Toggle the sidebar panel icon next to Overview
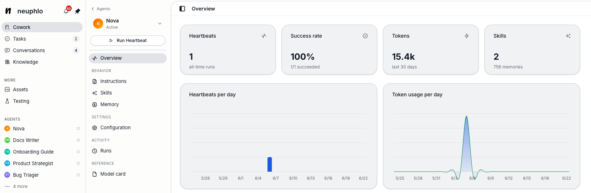Viewport: 591px width, 193px height. pyautogui.click(x=182, y=9)
